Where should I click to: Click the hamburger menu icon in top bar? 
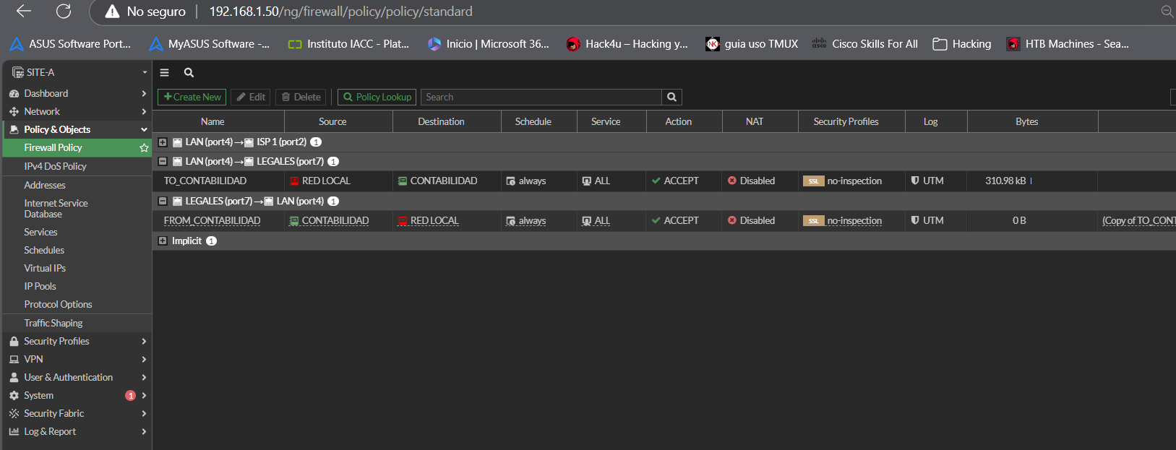(165, 72)
